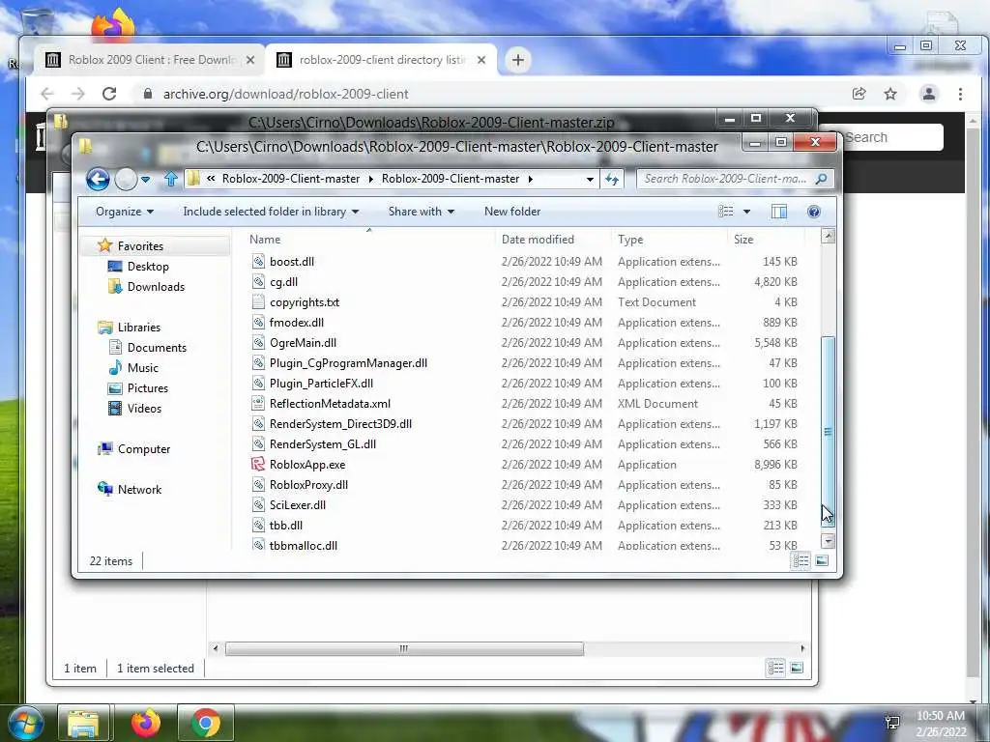Image resolution: width=990 pixels, height=742 pixels.
Task: Open a new Chrome tab
Action: point(518,60)
